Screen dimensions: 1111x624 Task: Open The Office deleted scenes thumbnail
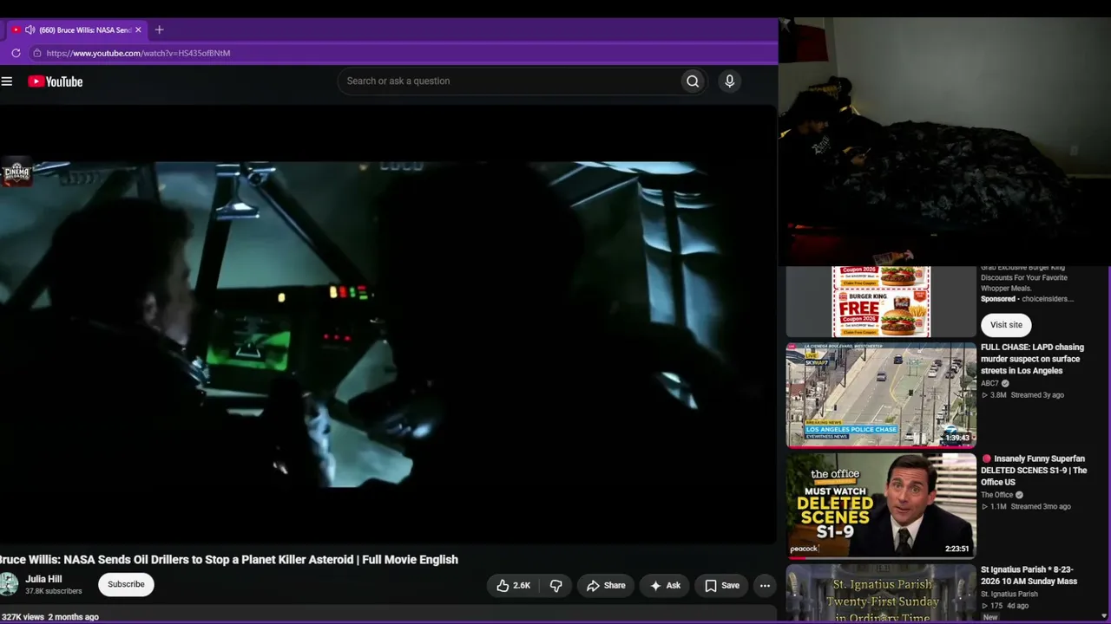click(881, 505)
